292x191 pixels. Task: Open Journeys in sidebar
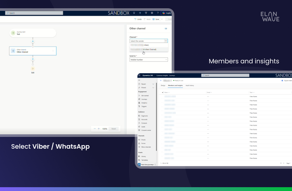[144, 99]
